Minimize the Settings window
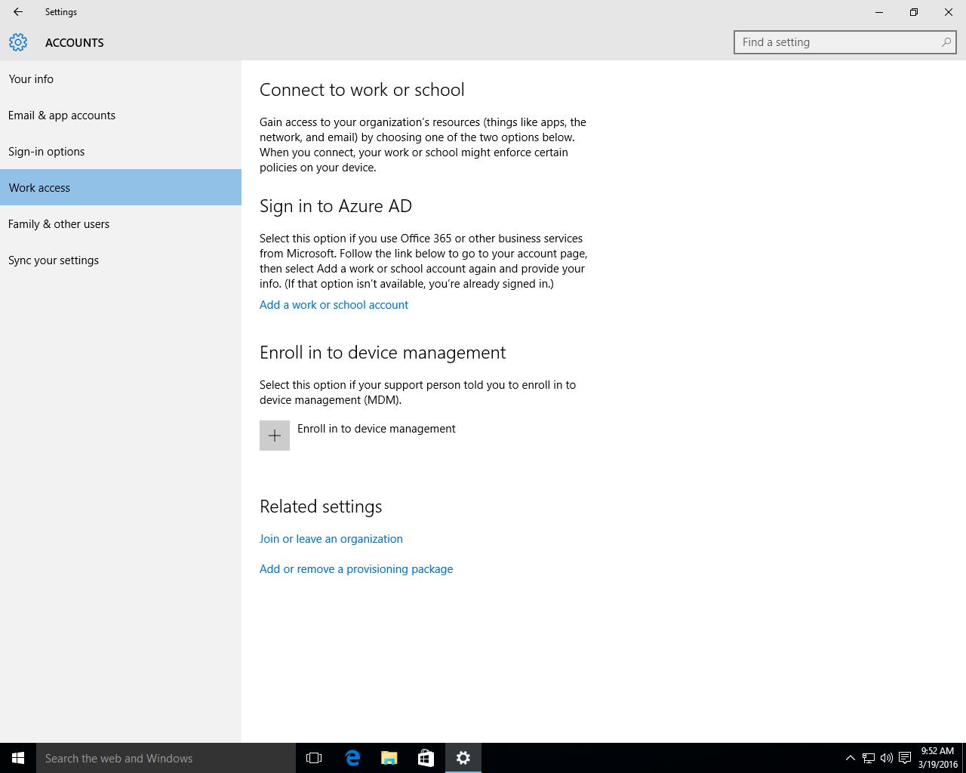The image size is (966, 773). [x=879, y=12]
